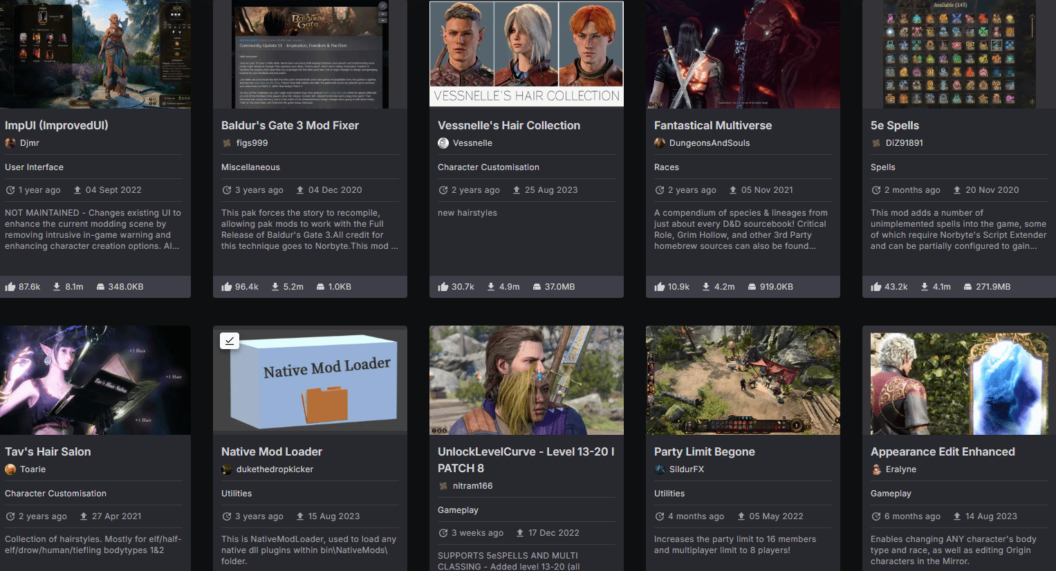Click the Appearance Edit Enhanced thumbnail image
This screenshot has width=1056, height=571.
(x=959, y=380)
